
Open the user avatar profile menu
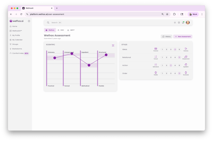tap(188, 22)
